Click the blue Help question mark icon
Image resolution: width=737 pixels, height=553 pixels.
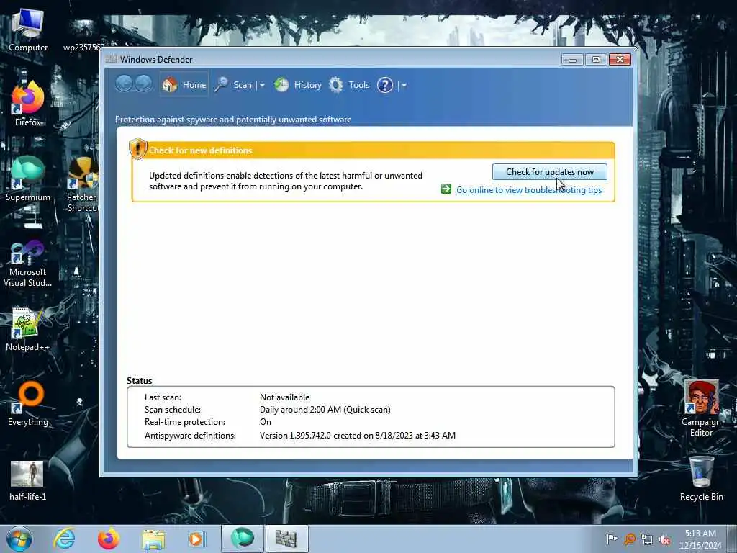[x=385, y=85]
